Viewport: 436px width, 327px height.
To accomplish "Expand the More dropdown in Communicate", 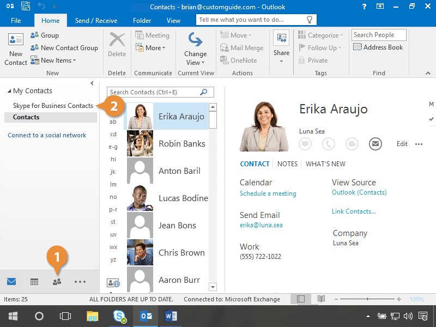I will pyautogui.click(x=152, y=48).
